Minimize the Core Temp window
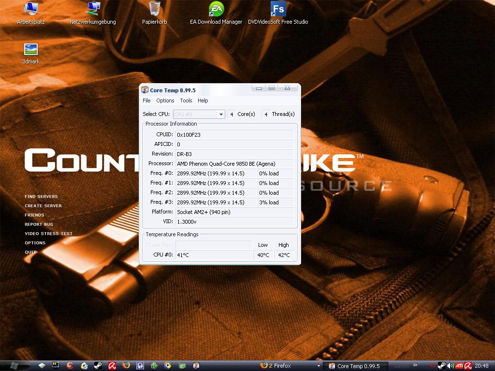This screenshot has height=371, width=495. pos(259,88)
